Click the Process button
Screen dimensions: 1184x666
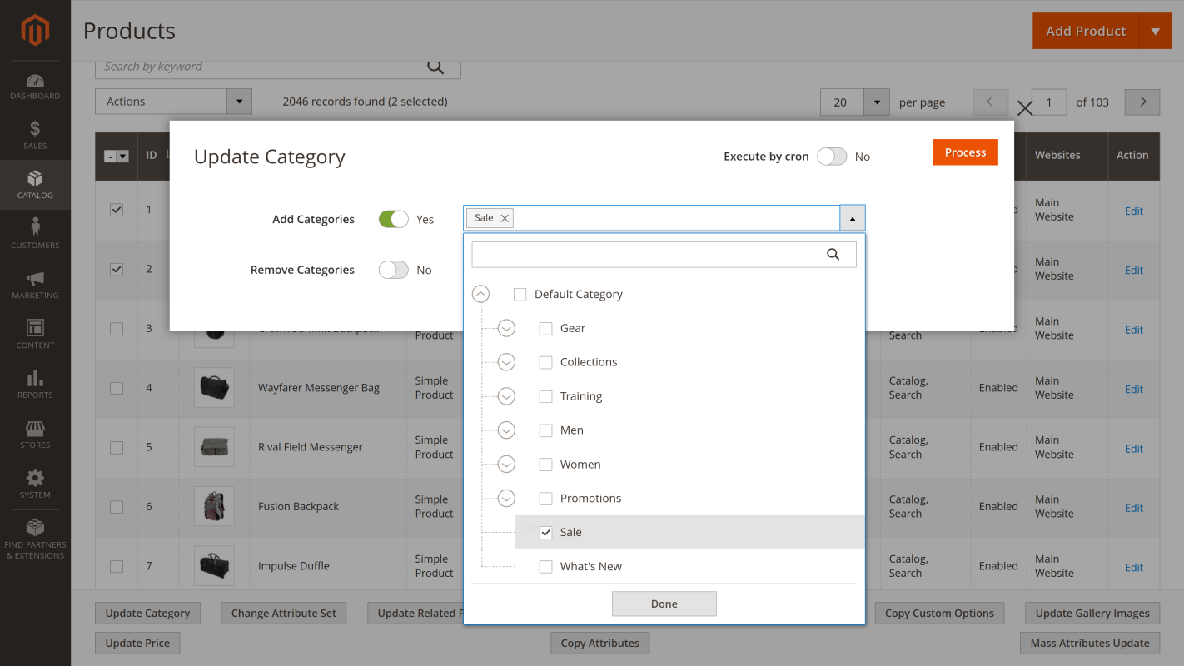[x=965, y=152]
